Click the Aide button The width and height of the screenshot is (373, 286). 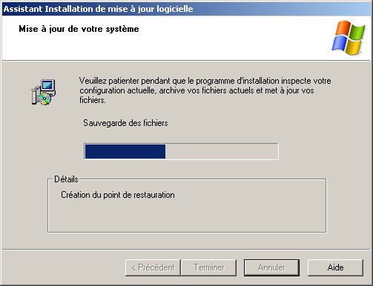pyautogui.click(x=335, y=267)
